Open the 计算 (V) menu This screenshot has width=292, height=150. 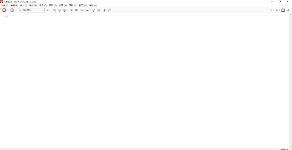(x=63, y=5)
